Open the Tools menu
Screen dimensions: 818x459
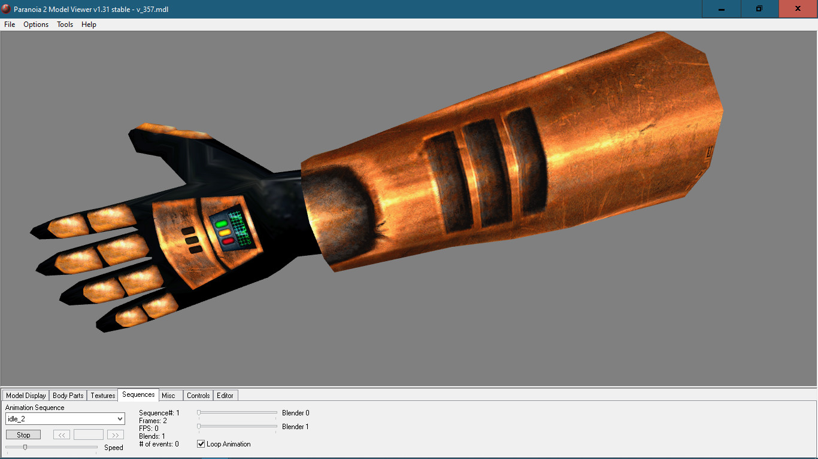65,25
